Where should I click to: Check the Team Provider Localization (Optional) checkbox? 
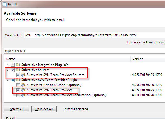18,95
